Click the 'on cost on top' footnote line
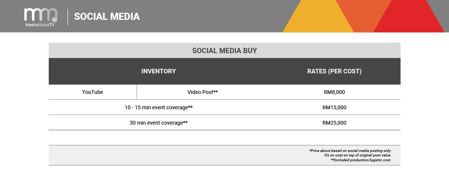 pos(357,155)
